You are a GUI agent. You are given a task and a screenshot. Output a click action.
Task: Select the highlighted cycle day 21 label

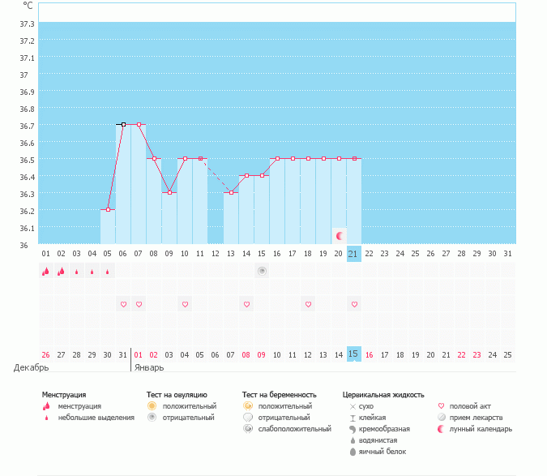[x=353, y=254]
